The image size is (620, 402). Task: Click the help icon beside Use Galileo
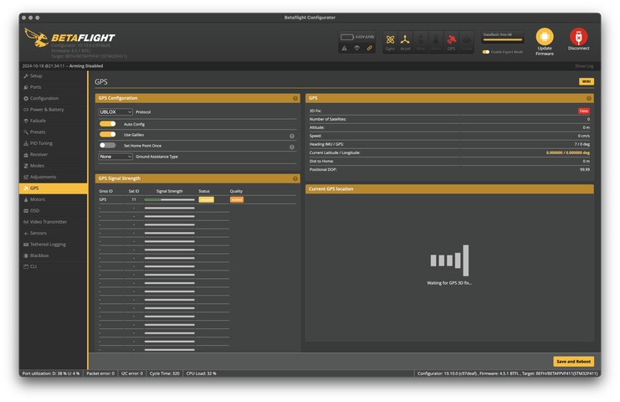click(292, 136)
